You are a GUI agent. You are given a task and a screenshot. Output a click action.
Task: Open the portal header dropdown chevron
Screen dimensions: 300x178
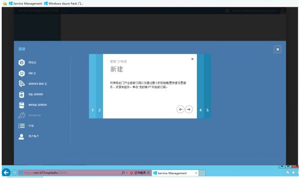[x=66, y=11]
